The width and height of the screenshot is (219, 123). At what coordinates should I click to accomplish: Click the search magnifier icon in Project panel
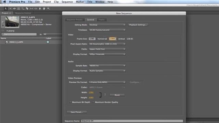tap(3, 34)
